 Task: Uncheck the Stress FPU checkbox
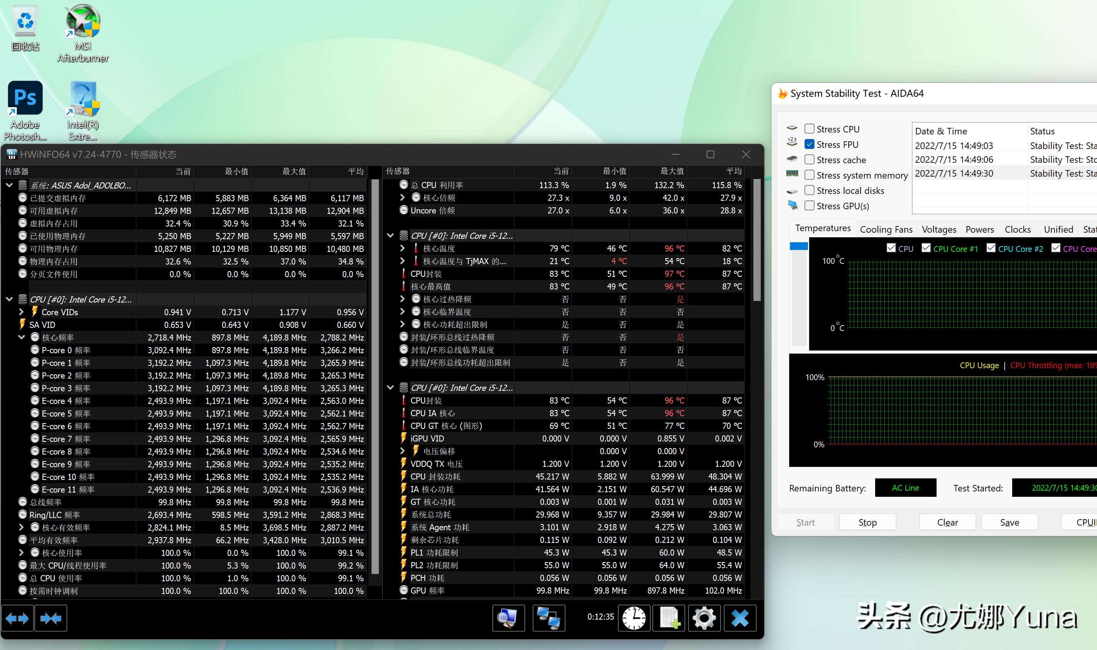[810, 144]
